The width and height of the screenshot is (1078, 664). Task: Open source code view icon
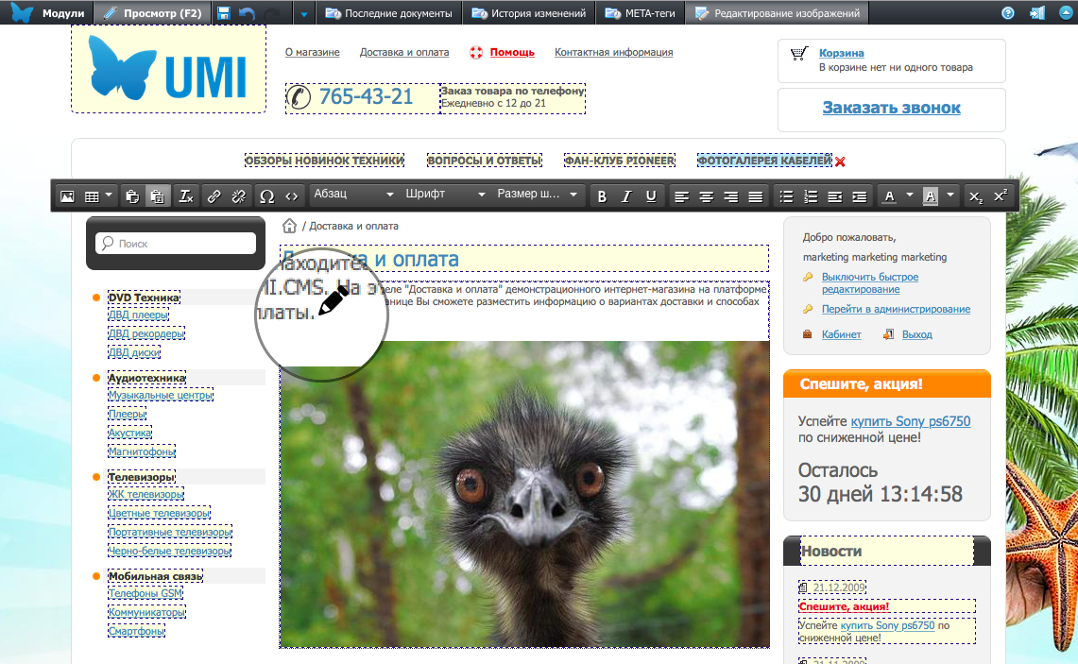pyautogui.click(x=292, y=196)
